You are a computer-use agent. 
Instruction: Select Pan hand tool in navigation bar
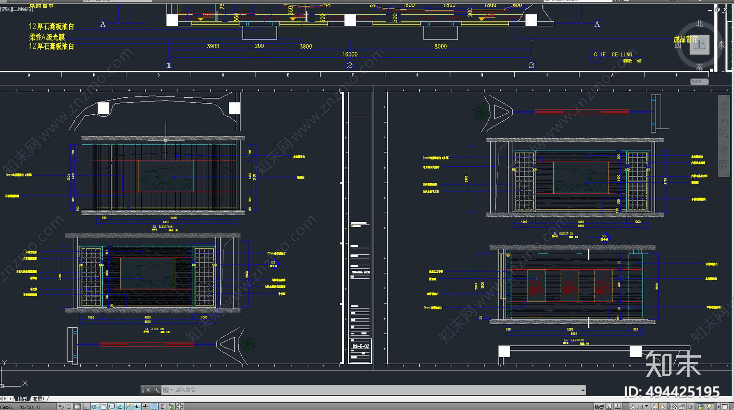(724, 122)
